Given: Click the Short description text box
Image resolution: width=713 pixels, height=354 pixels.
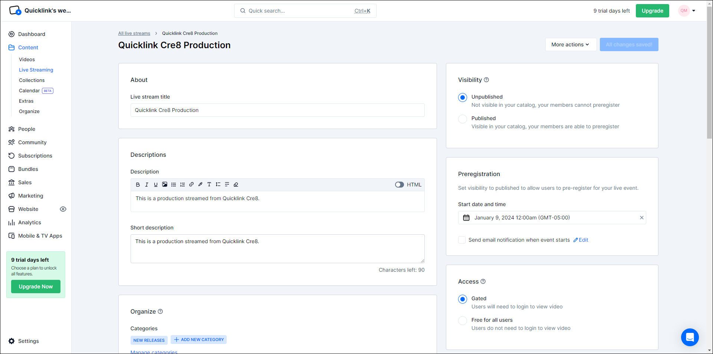Looking at the screenshot, I should pos(277,249).
